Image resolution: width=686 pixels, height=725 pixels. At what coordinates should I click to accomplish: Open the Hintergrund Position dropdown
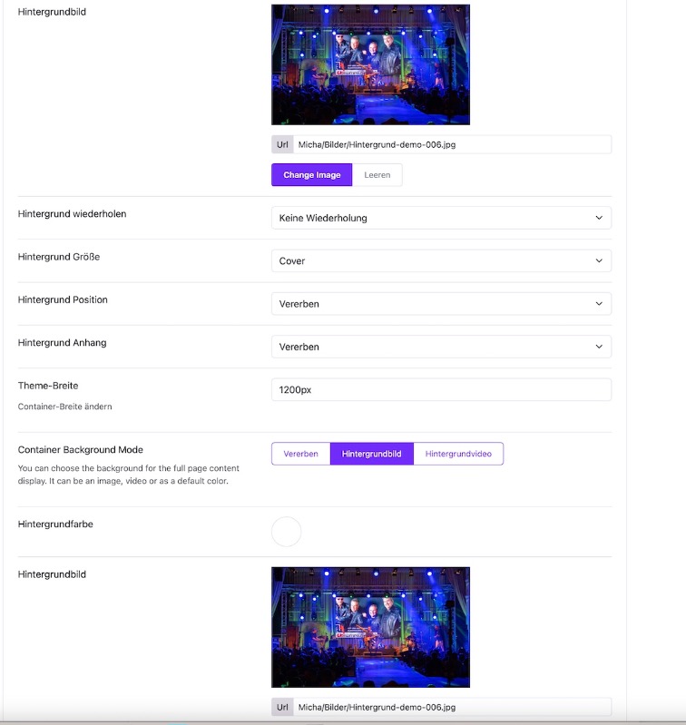(441, 304)
